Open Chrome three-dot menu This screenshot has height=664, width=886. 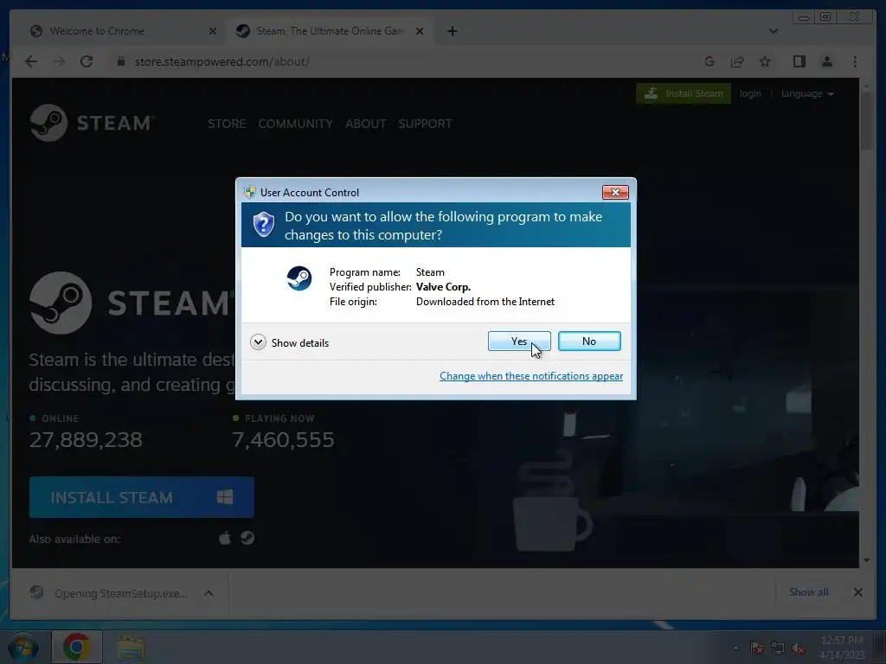[855, 61]
